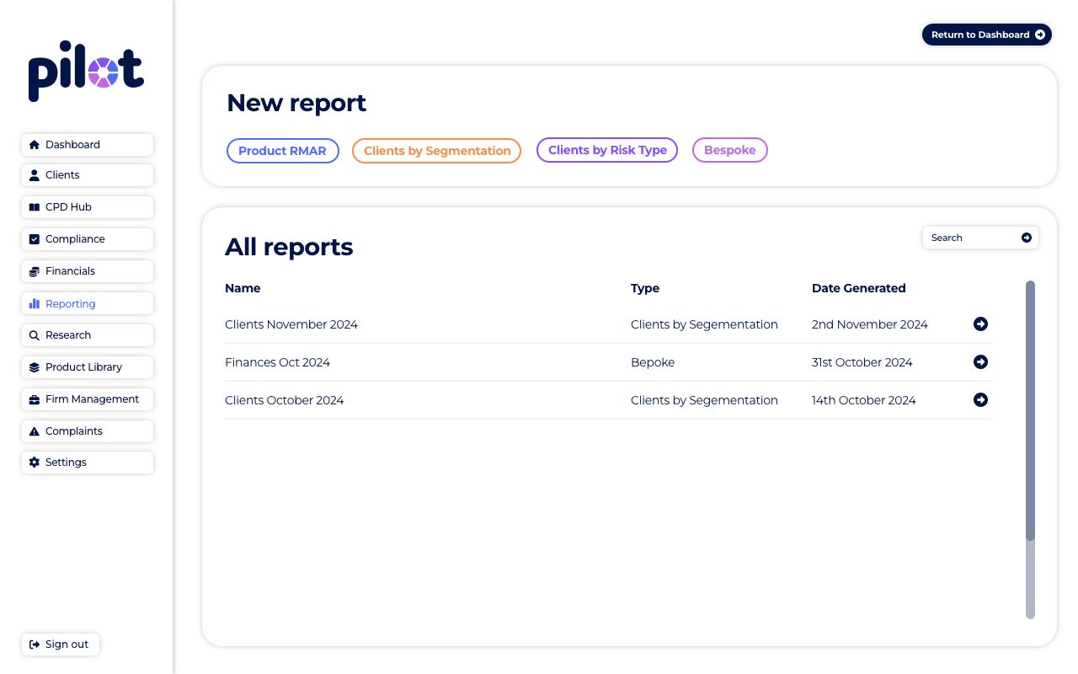Click the Search reports field
This screenshot has height=674, width=1078.
click(x=980, y=238)
